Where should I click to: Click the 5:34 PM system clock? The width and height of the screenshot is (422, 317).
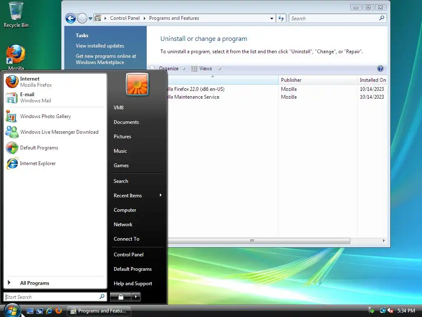[x=406, y=310]
